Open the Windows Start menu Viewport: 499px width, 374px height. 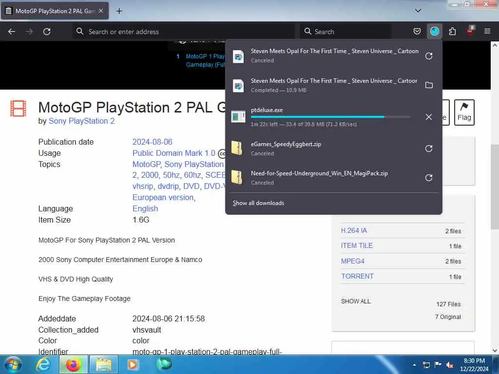[13, 364]
